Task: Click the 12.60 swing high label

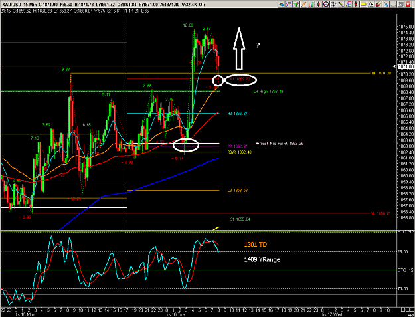Action: pyautogui.click(x=188, y=25)
